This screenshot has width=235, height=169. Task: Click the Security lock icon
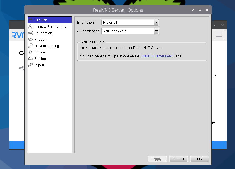point(30,20)
